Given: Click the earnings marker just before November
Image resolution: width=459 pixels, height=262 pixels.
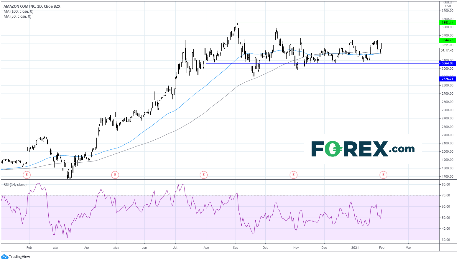Looking at the screenshot, I should coord(293,175).
